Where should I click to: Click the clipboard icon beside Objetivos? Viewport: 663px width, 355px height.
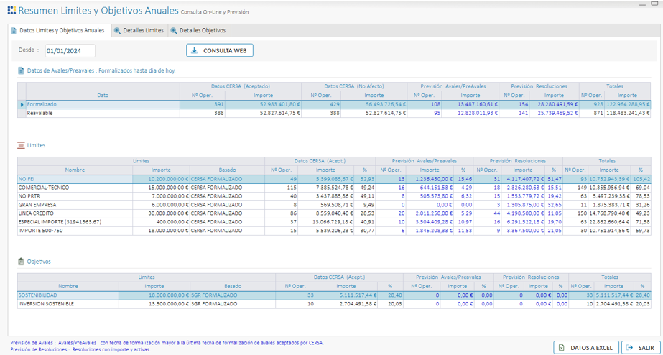click(x=21, y=262)
